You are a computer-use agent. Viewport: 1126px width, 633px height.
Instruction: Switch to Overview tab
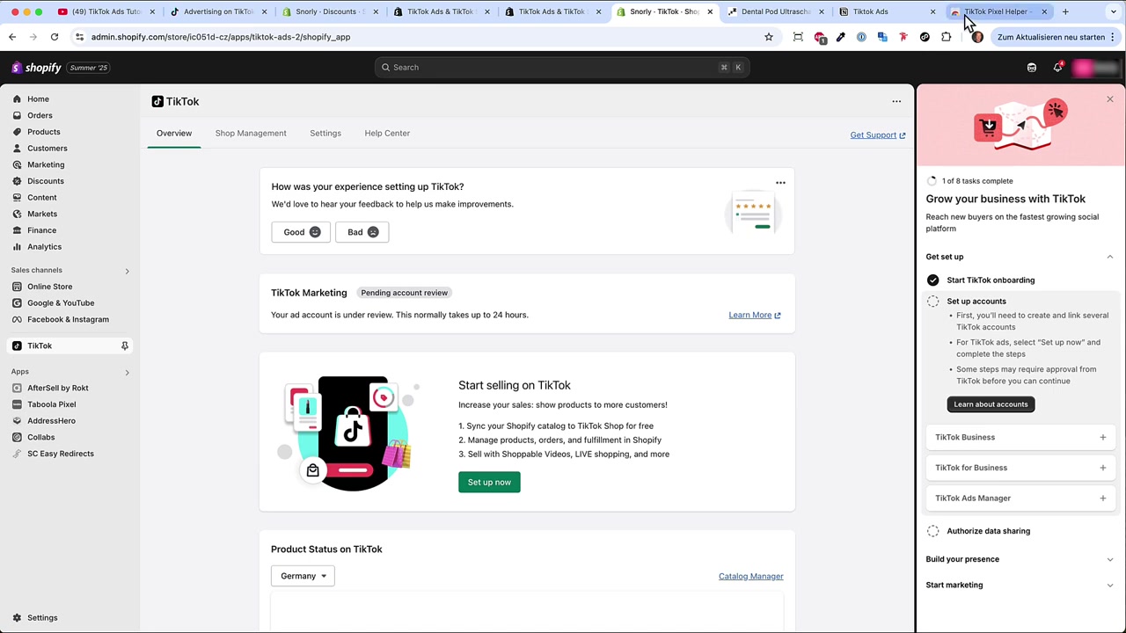click(173, 134)
